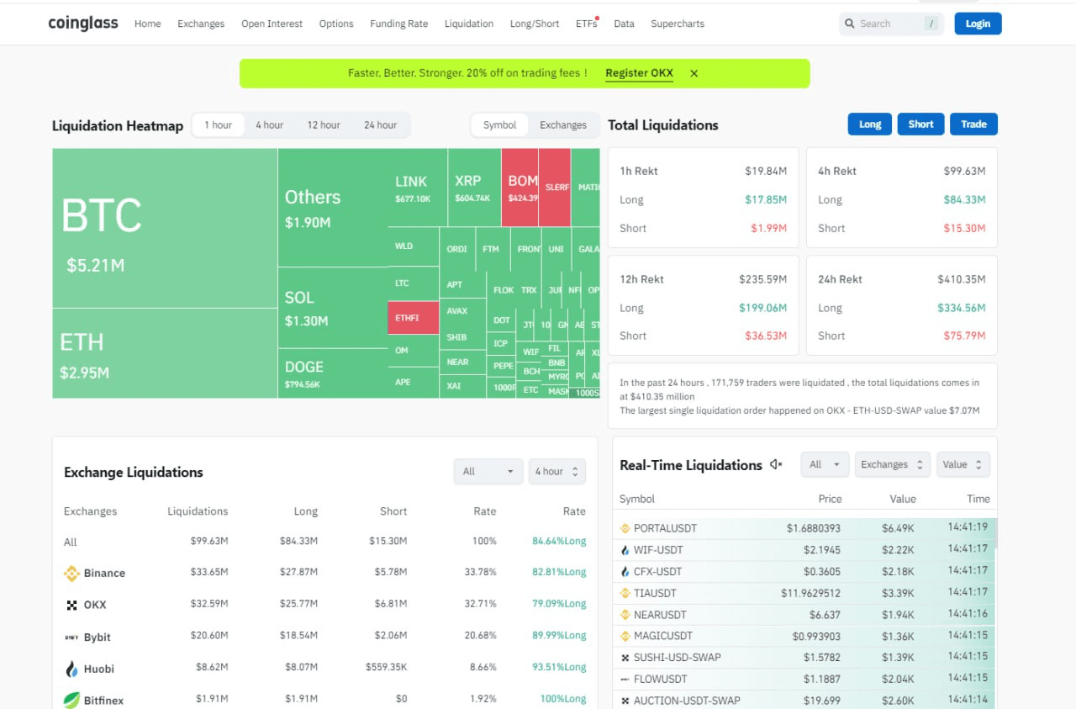The image size is (1076, 709).
Task: Open the Options nav item
Action: [x=336, y=24]
